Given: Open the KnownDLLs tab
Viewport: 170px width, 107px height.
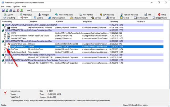Looking at the screenshot, I should pos(26,15).
